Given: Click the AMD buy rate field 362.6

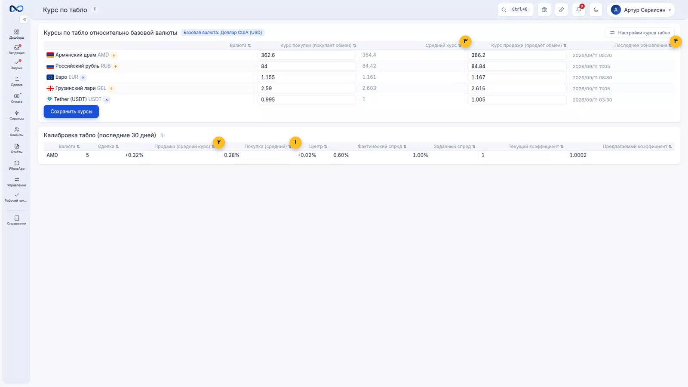Looking at the screenshot, I should [x=306, y=55].
